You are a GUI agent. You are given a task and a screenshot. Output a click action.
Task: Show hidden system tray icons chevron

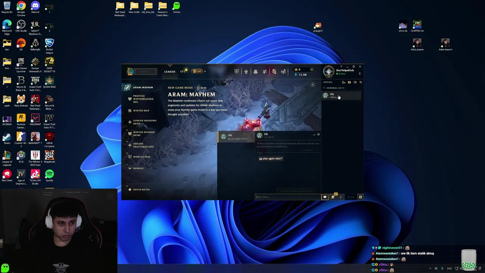pos(430,268)
